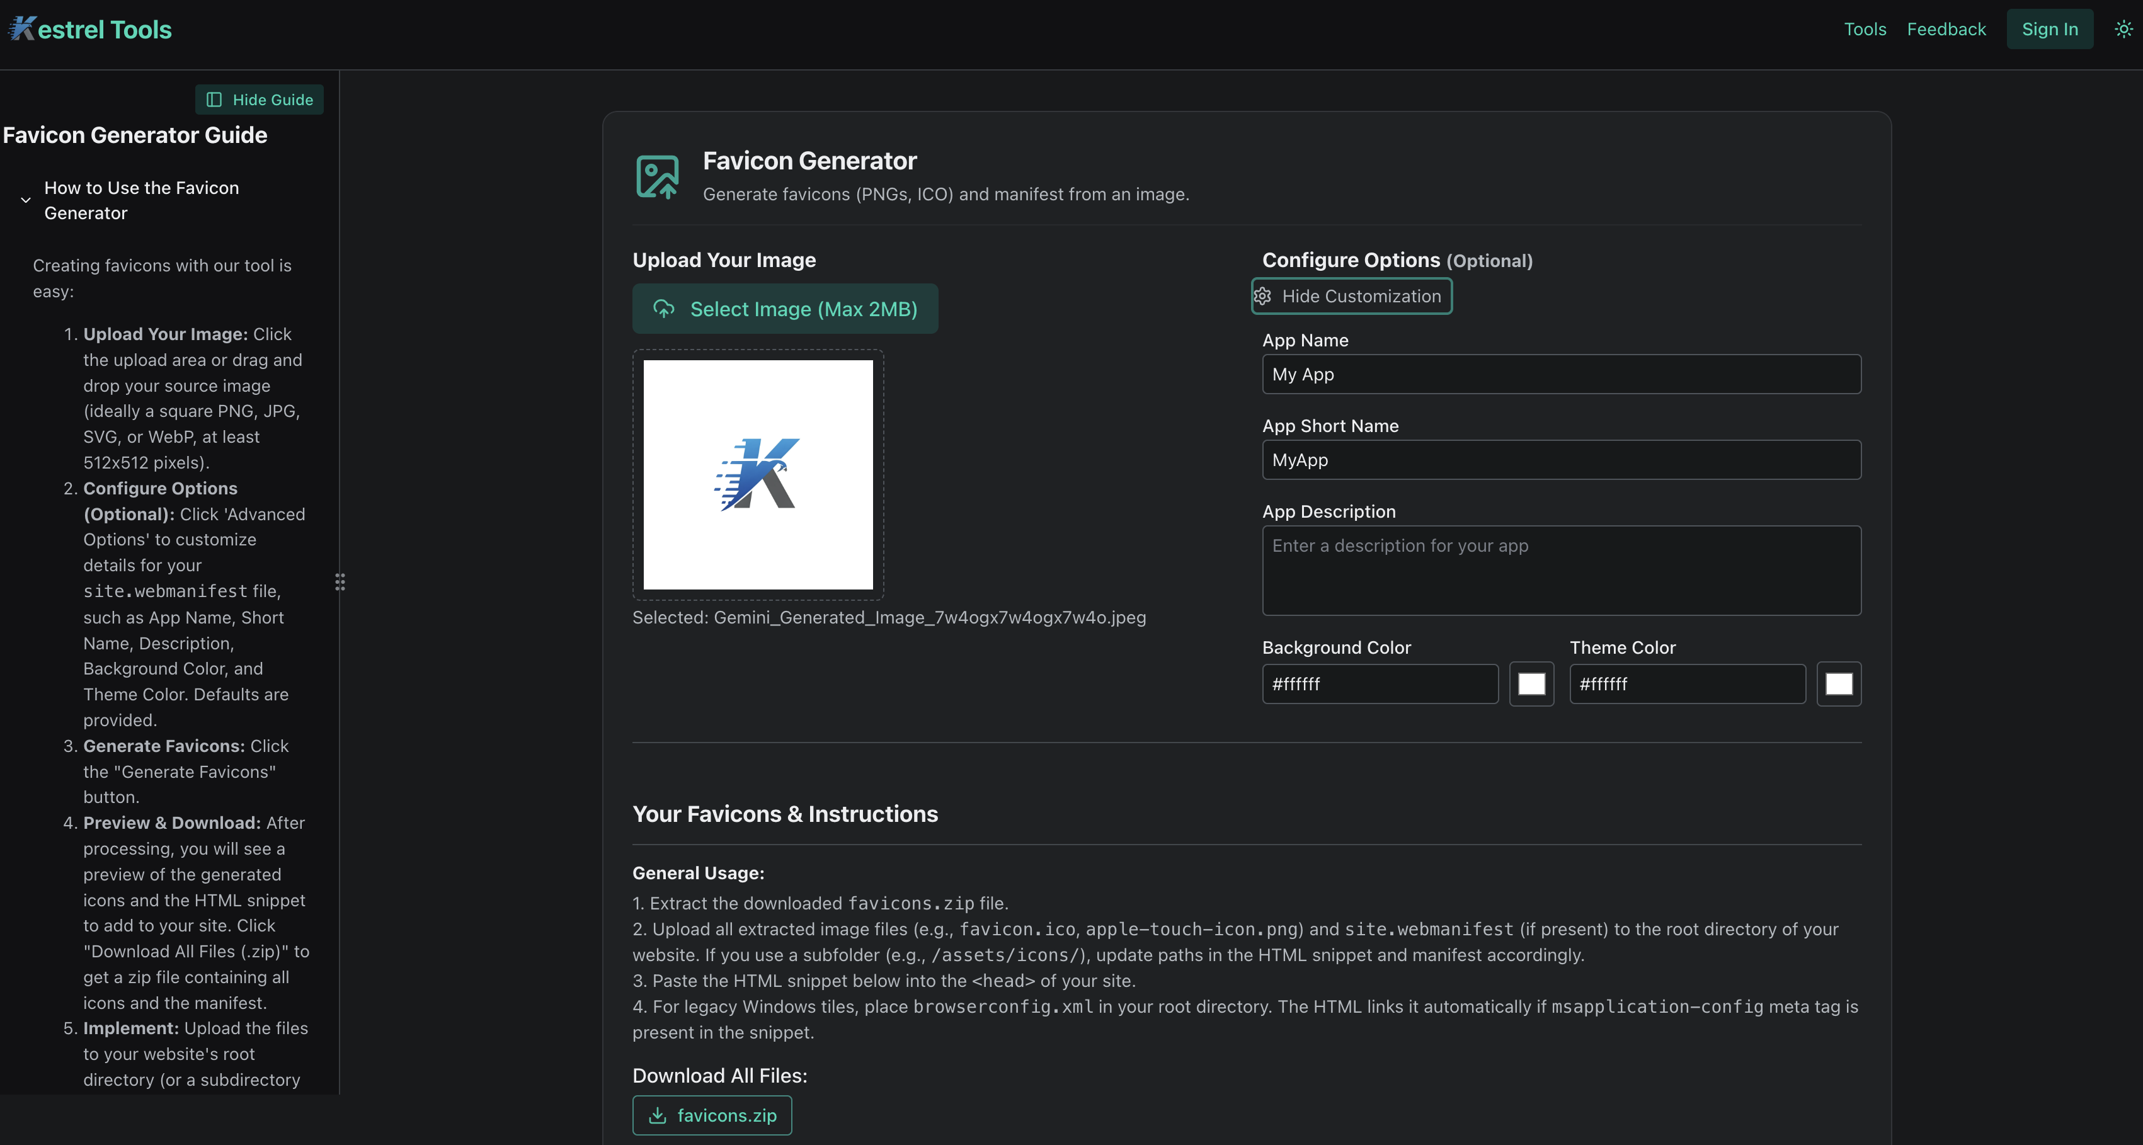
Task: Download the favicons.zip file
Action: click(711, 1115)
